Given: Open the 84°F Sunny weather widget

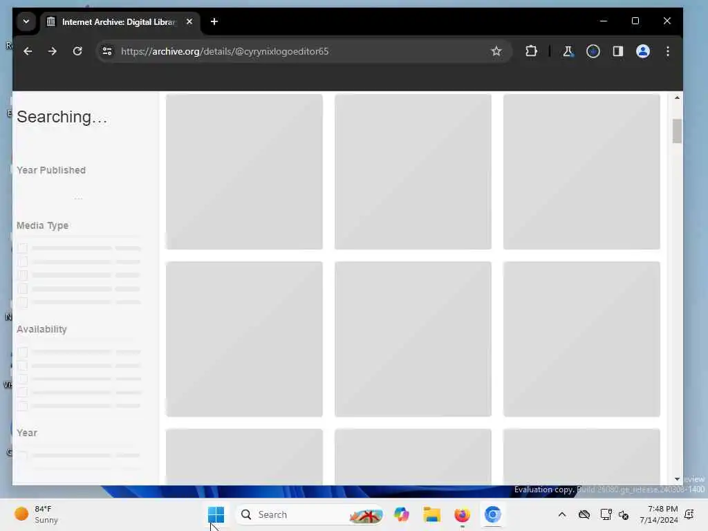Looking at the screenshot, I should [37, 514].
